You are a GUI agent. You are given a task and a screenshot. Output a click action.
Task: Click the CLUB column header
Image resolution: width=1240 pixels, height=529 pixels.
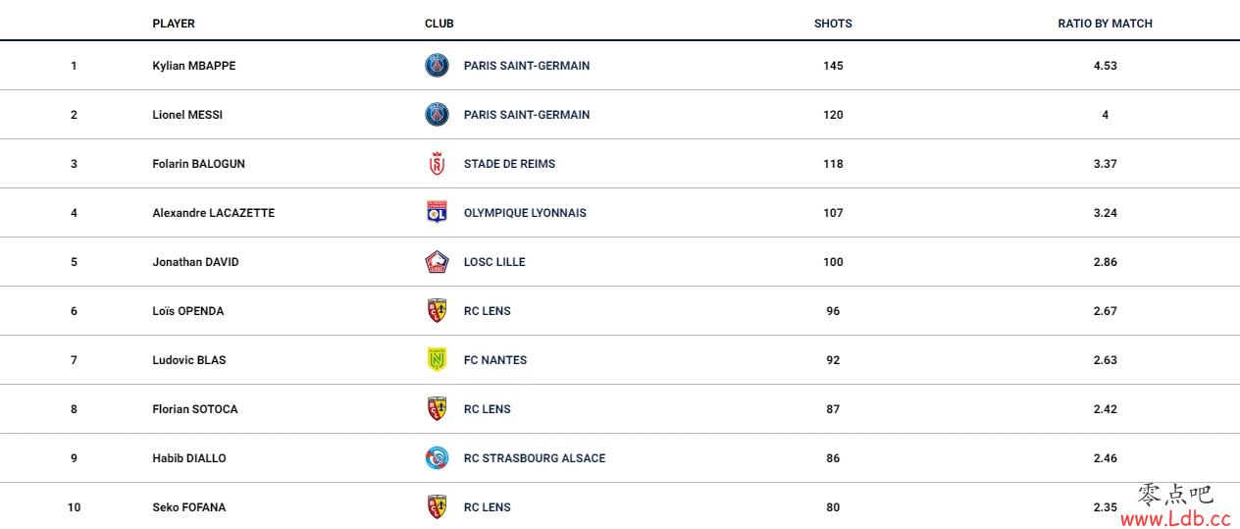[x=439, y=24]
